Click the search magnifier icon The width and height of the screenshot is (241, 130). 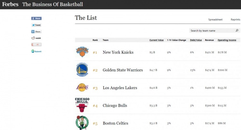[237, 31]
